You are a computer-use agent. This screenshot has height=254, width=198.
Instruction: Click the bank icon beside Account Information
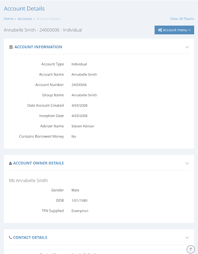pos(11,47)
